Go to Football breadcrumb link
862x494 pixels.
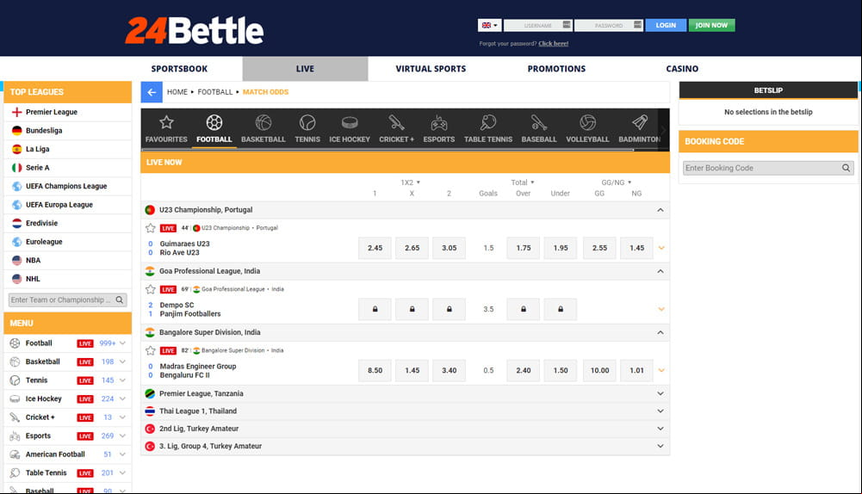click(x=215, y=92)
